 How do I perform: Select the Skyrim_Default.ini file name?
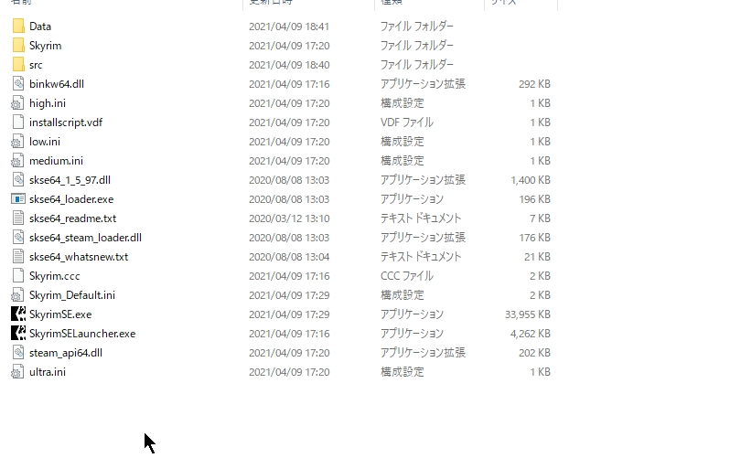click(72, 295)
